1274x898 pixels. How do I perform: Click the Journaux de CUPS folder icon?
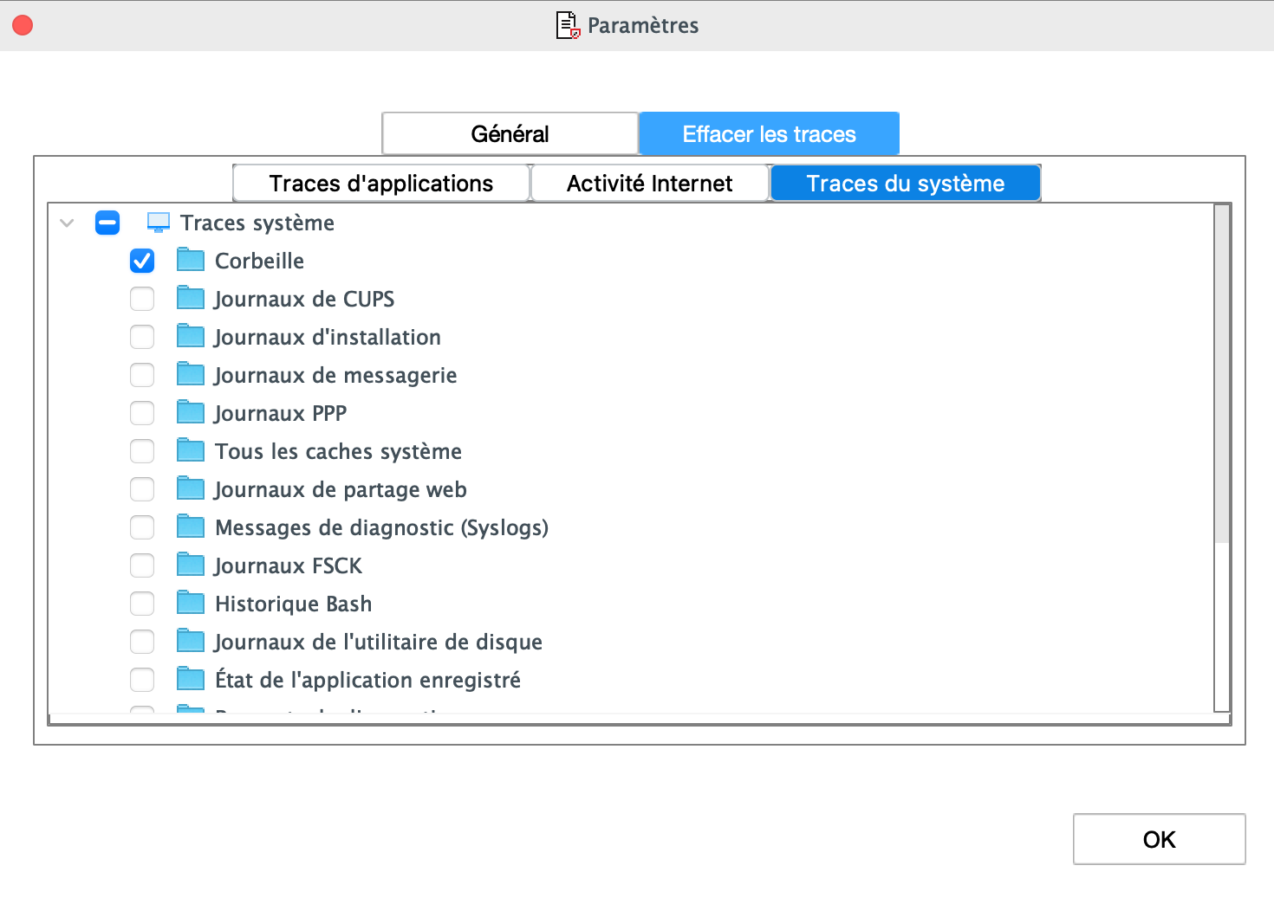(x=191, y=298)
